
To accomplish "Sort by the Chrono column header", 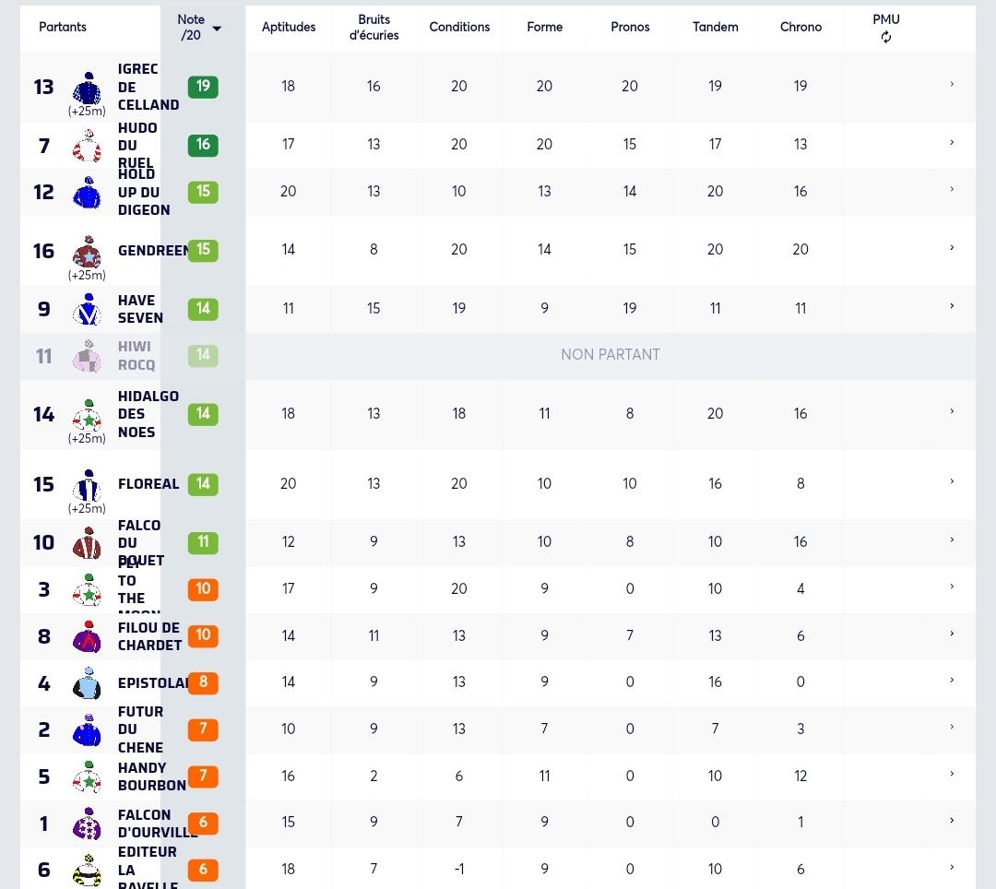I will tap(800, 27).
